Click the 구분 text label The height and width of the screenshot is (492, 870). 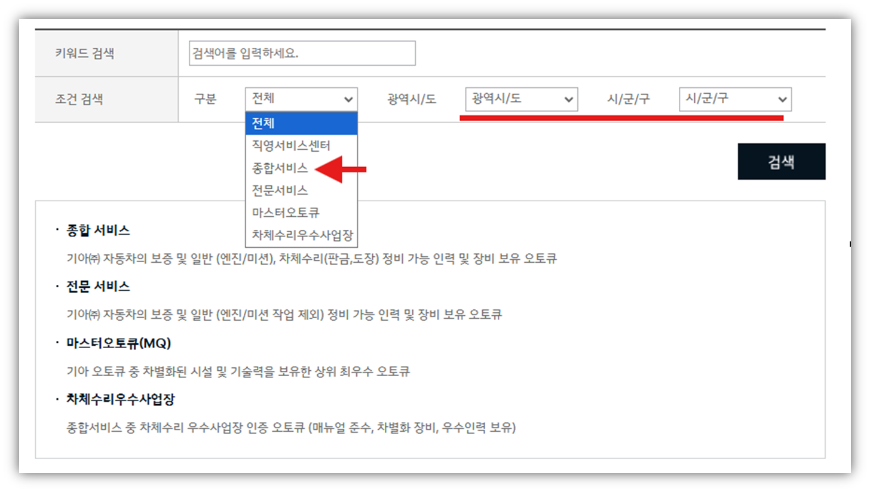(x=206, y=99)
